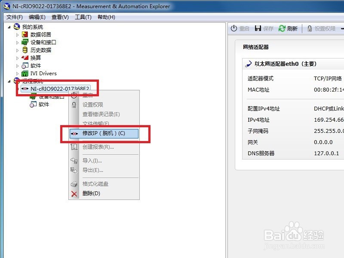The width and height of the screenshot is (344, 258).
Task: Open the 编辑(E) menu
Action: [37, 17]
